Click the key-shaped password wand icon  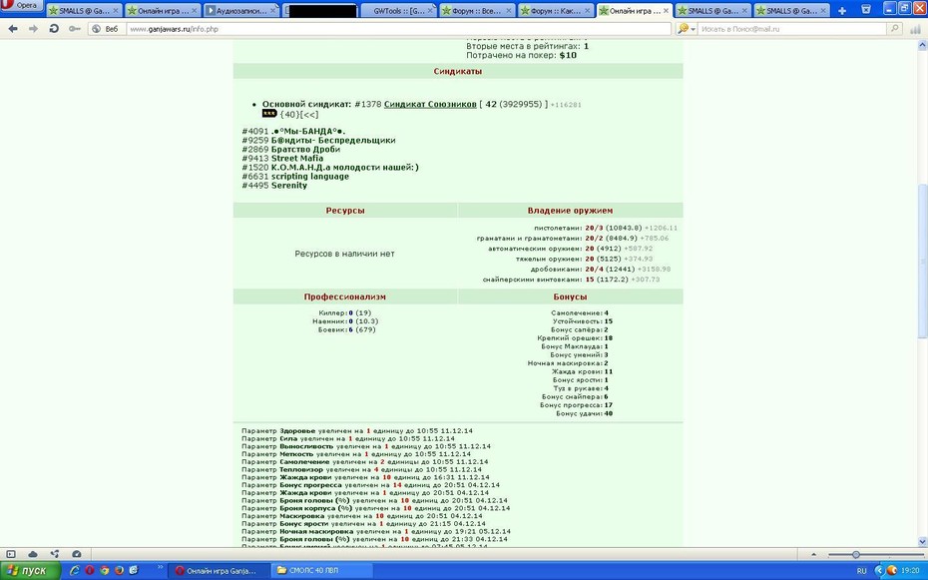[75, 28]
